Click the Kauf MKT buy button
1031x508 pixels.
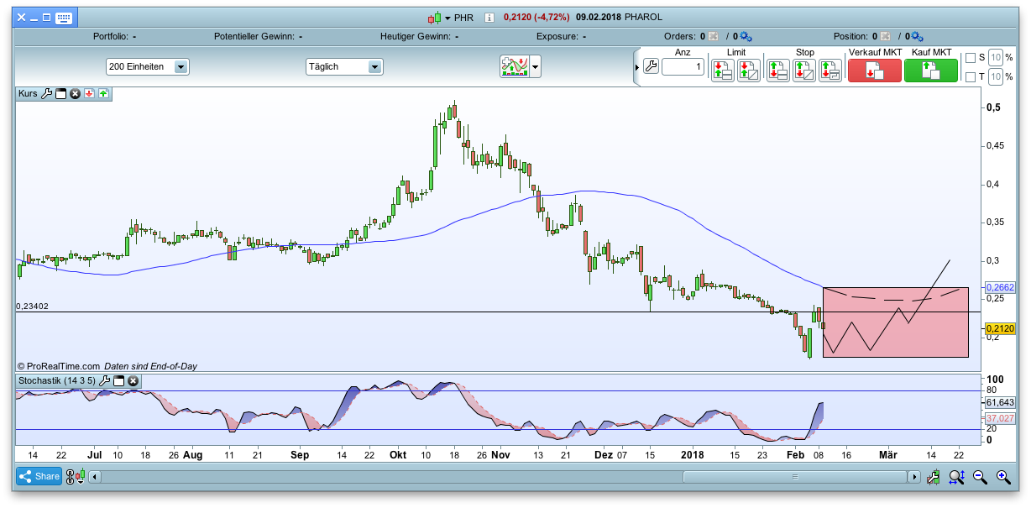pyautogui.click(x=930, y=71)
